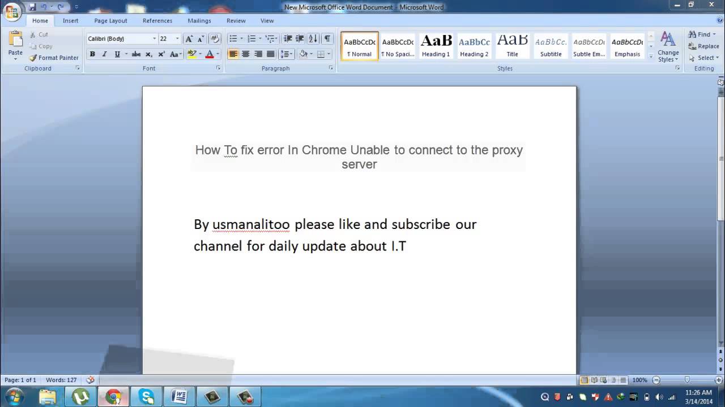Click the text highlight color button
This screenshot has width=725, height=407.
click(x=191, y=54)
